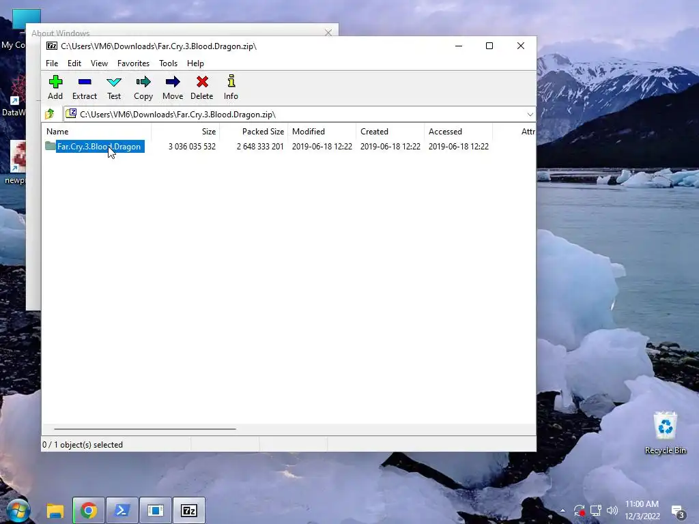Click the horizontal scrollbar thumb
Viewport: 699px width, 524px height.
145,429
